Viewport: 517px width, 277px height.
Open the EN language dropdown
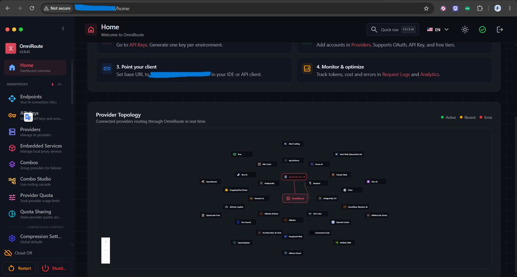(x=438, y=30)
